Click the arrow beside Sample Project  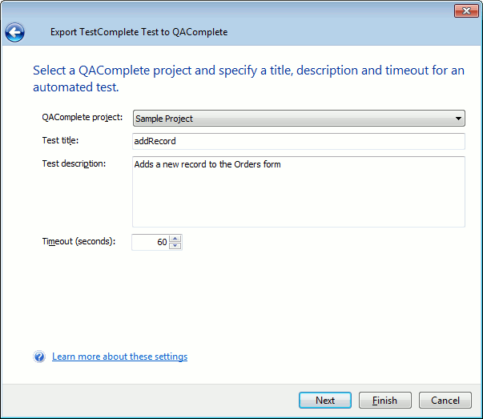[x=458, y=119]
